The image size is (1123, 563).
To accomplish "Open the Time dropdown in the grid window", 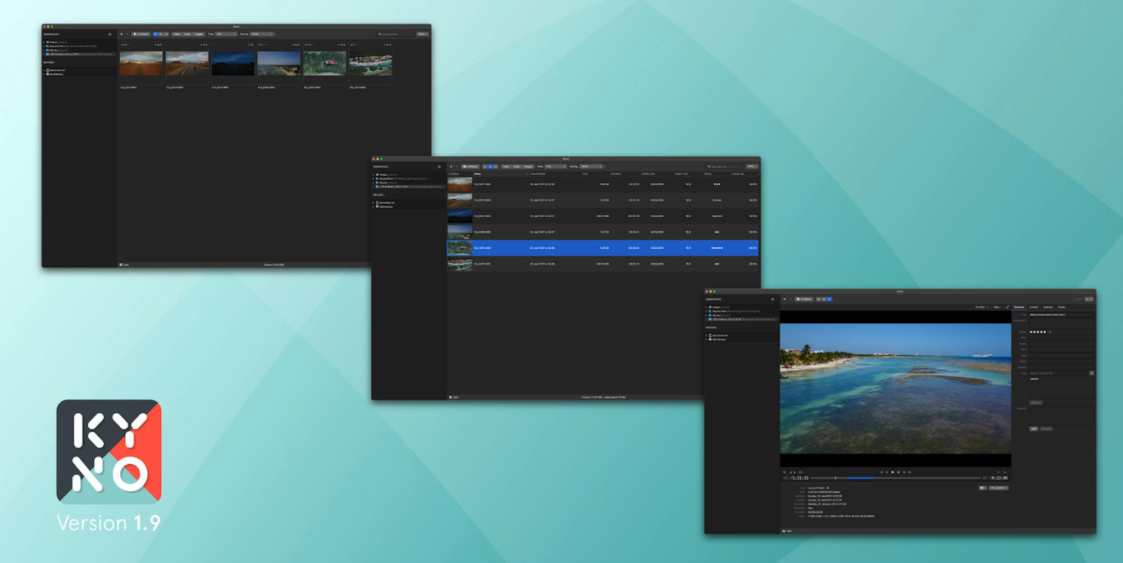I will 226,34.
